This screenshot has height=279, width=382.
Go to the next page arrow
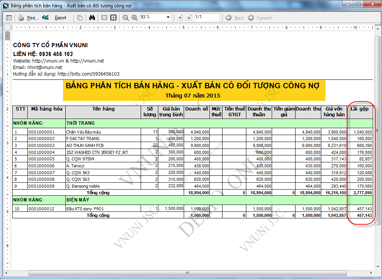click(x=189, y=18)
